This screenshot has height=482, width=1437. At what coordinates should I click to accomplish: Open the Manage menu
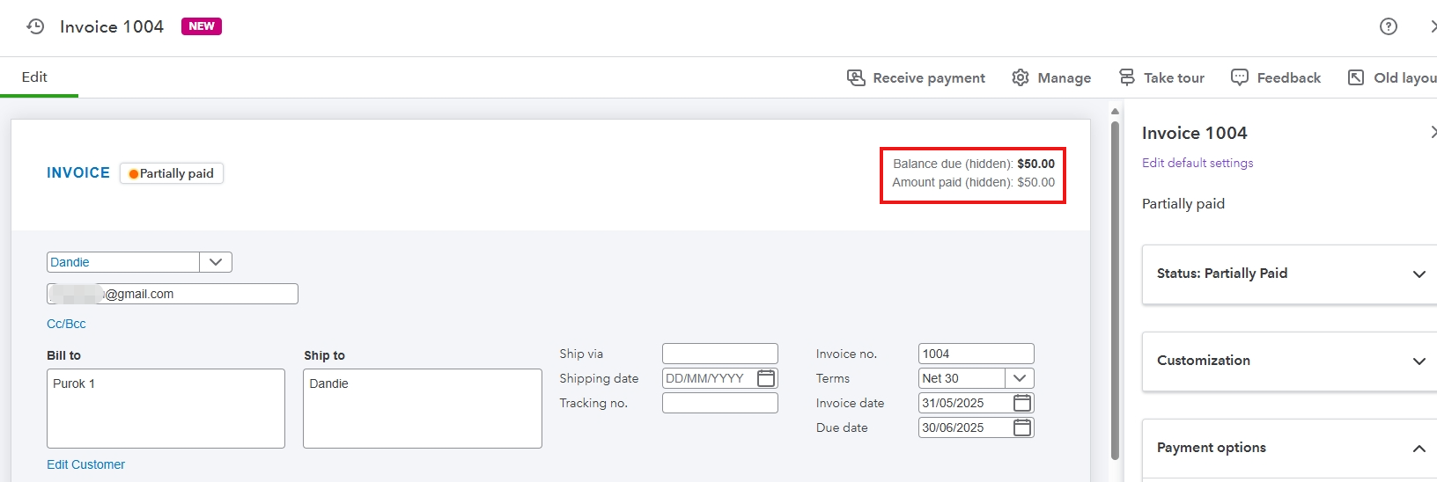(1051, 77)
